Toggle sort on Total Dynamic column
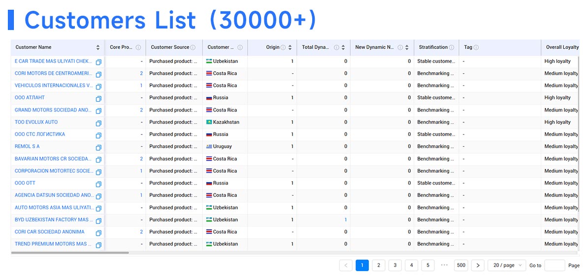 pyautogui.click(x=343, y=48)
